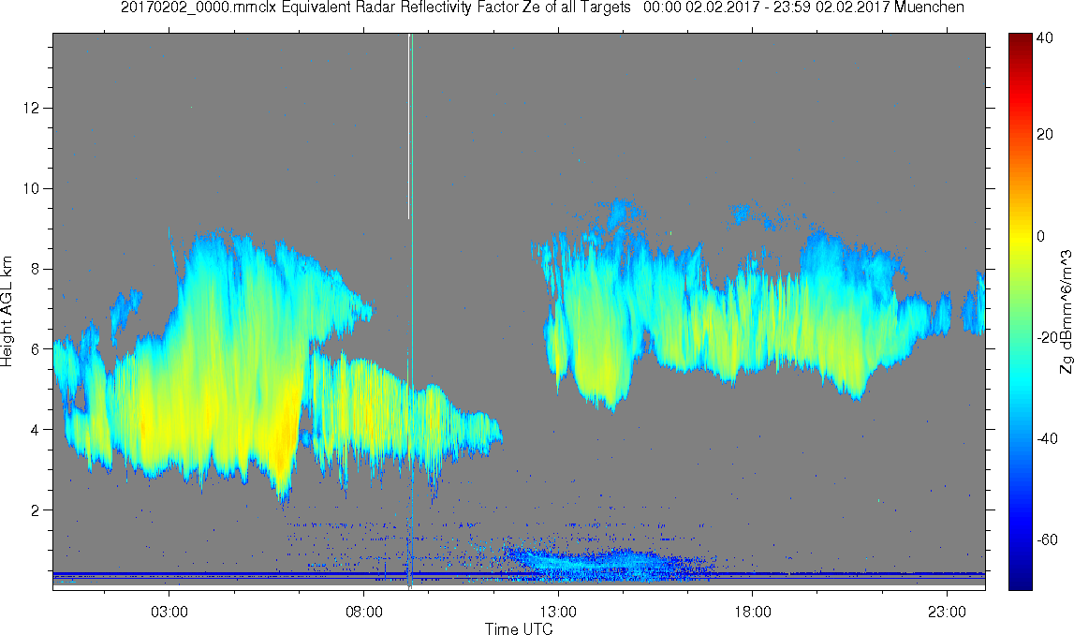
Task: Click the 'Height AGL km' axis label
Action: point(7,312)
